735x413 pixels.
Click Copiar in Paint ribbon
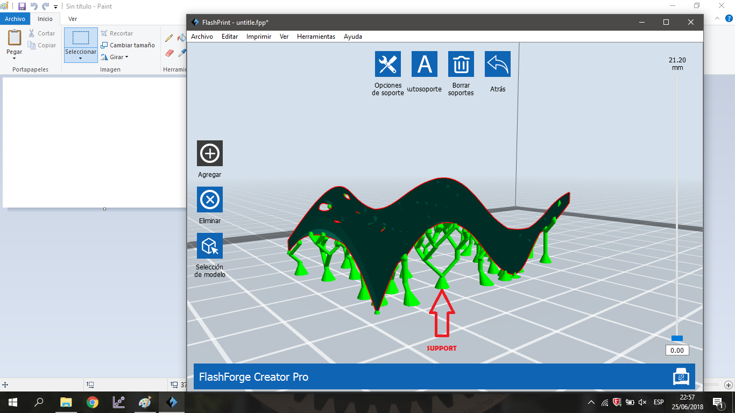point(42,45)
